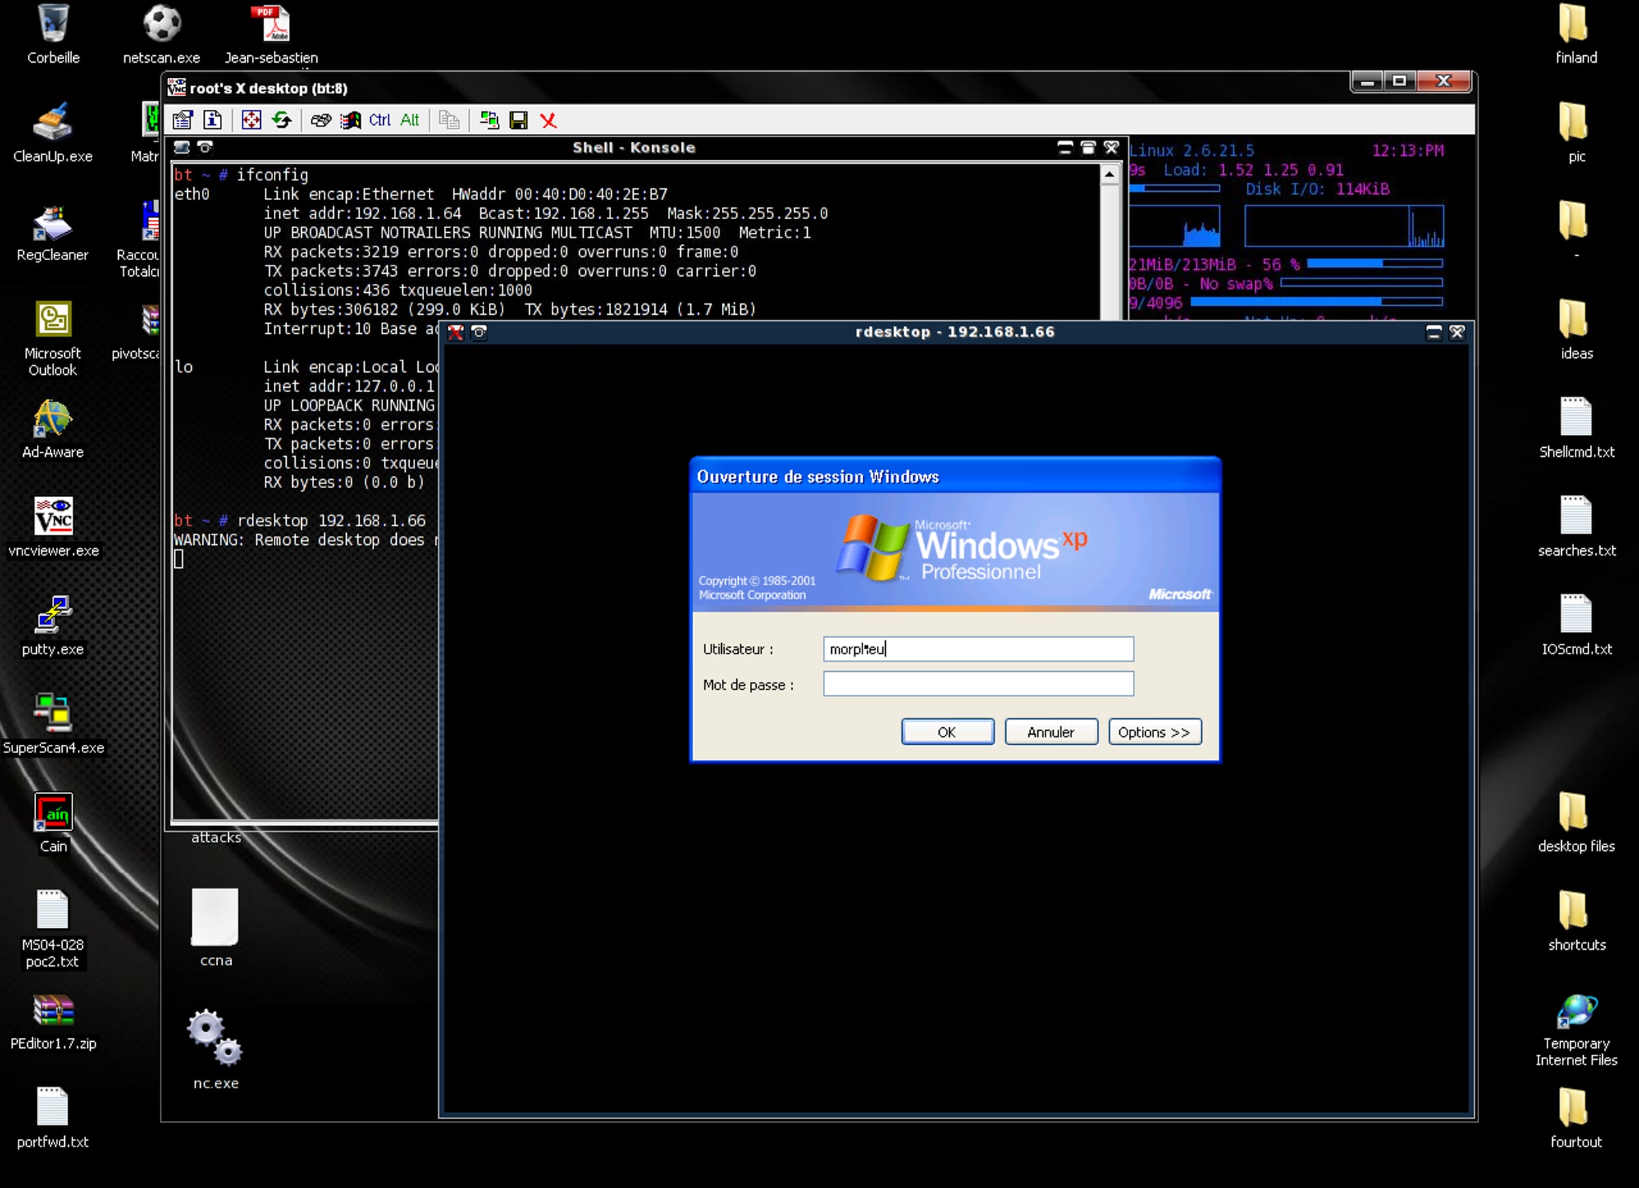Select PEditor1.7.zip archive icon
This screenshot has height=1188, width=1639.
53,1022
